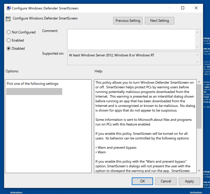Click the 'Options:' label

[12, 71]
